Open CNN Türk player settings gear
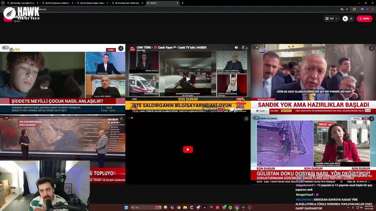Viewport: 376px width, 211px height. [x=243, y=47]
